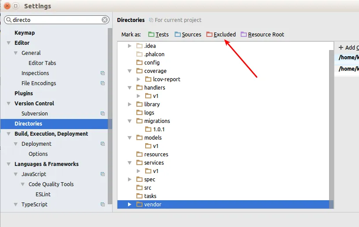The image size is (359, 227).
Task: Click the lcov-report folder icon
Action: click(148, 79)
